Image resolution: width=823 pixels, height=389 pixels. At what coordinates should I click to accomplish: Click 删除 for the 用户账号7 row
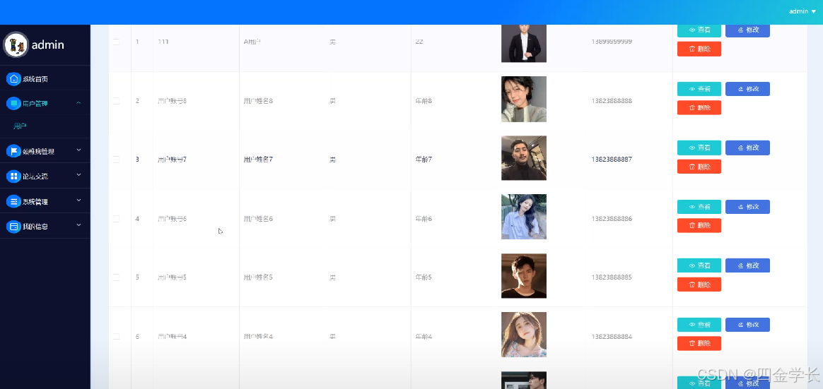click(x=699, y=167)
